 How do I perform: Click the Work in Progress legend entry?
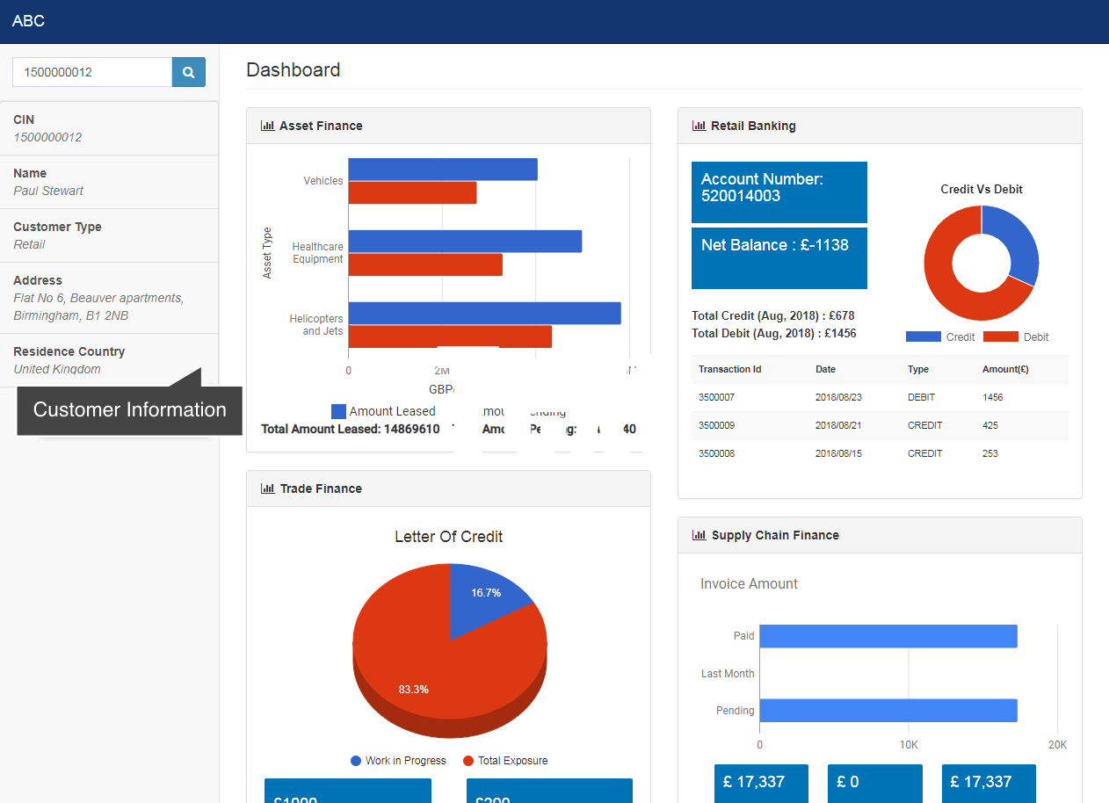point(398,761)
